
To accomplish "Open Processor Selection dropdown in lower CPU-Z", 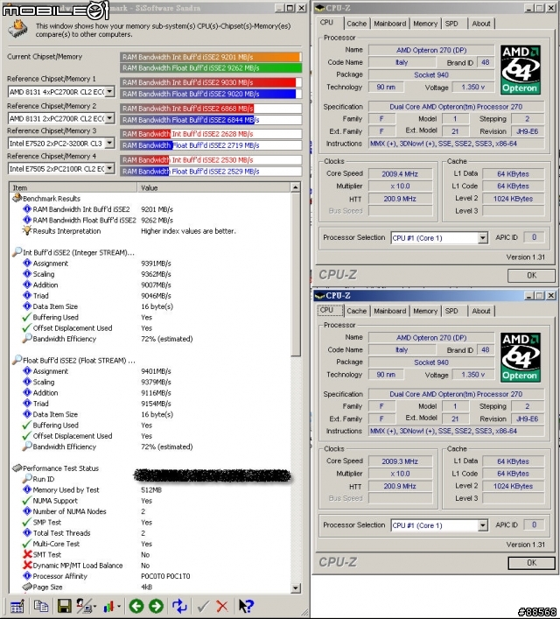I will point(483,525).
